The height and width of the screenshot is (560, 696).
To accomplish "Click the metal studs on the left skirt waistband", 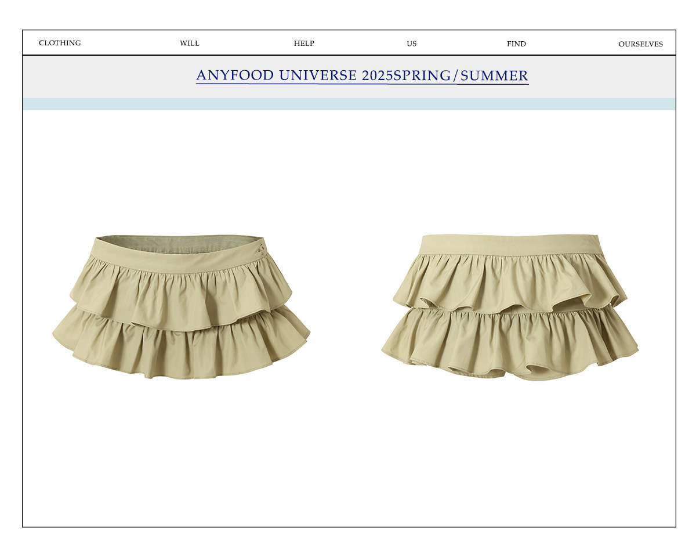I will tap(262, 250).
